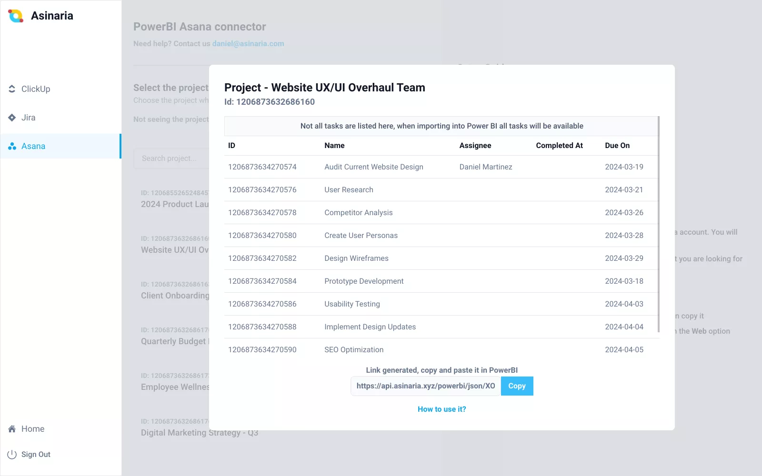762x476 pixels.
Task: Click the SEO Optimization task row
Action: pyautogui.click(x=354, y=350)
